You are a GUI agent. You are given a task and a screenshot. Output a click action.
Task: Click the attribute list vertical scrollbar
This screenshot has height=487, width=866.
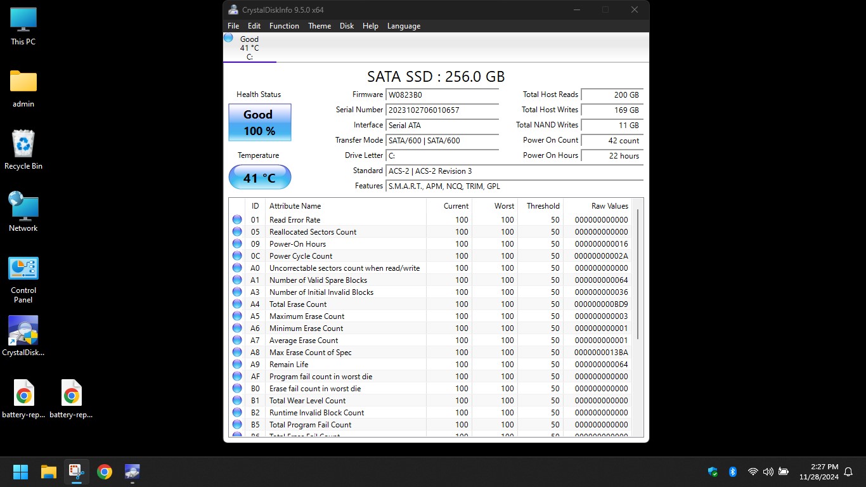click(638, 273)
